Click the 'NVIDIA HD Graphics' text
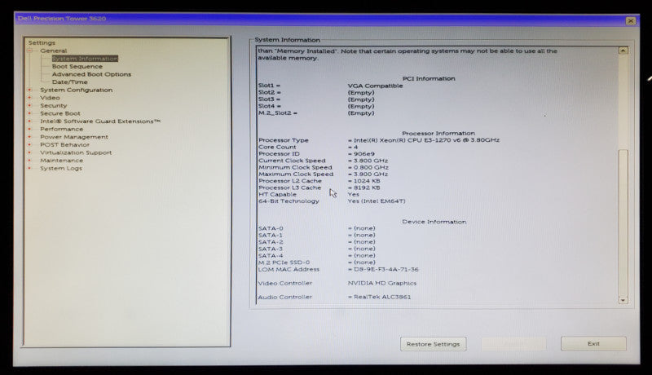The height and width of the screenshot is (375, 652). tap(382, 283)
